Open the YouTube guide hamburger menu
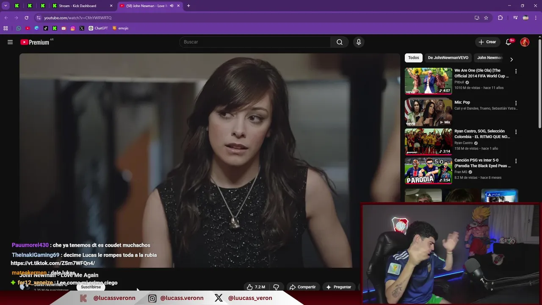This screenshot has height=305, width=542. click(10, 42)
